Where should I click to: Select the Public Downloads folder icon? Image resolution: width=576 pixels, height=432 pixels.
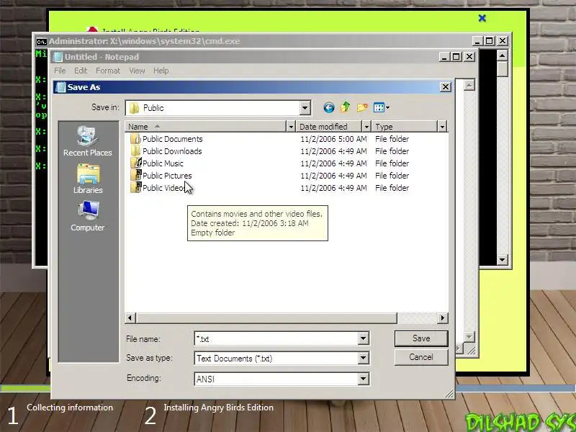(x=135, y=151)
